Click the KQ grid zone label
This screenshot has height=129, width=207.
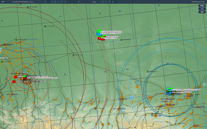127,69
